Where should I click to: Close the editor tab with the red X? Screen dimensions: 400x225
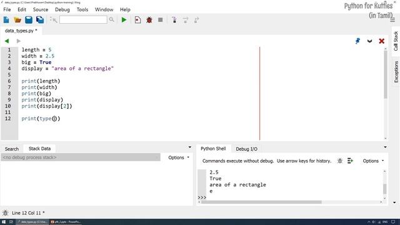click(382, 41)
